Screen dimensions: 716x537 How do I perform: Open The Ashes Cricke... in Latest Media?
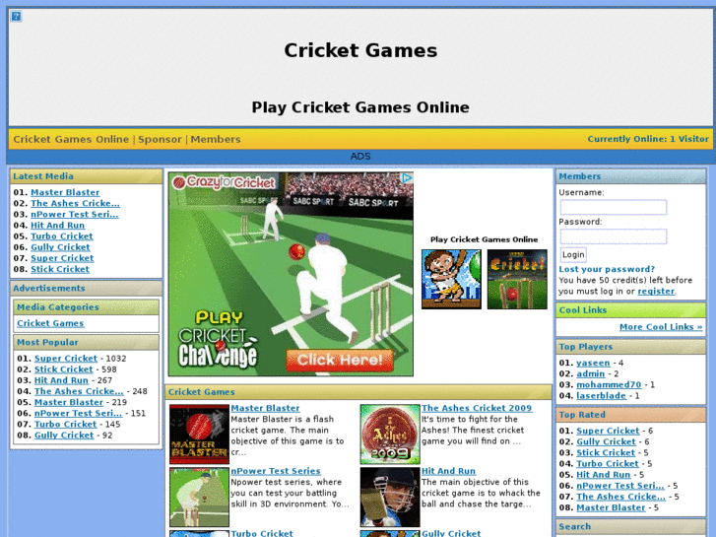point(76,203)
